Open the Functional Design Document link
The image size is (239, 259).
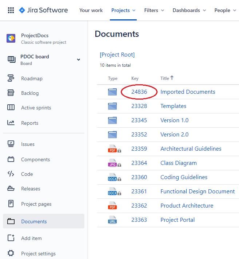198,192
